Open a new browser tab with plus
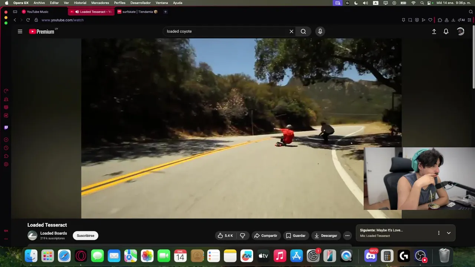475x267 pixels. pos(166,11)
